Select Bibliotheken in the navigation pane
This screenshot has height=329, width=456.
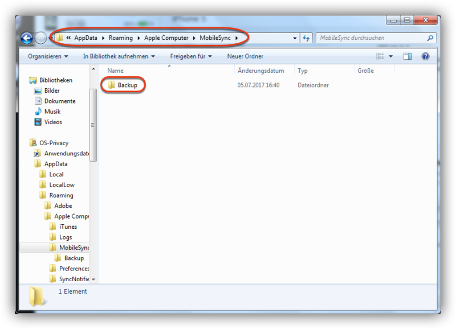pyautogui.click(x=56, y=80)
